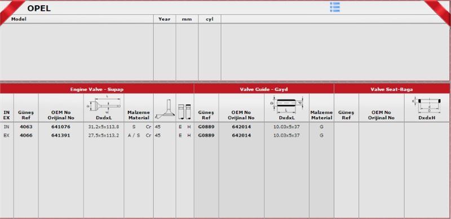This screenshot has height=219, width=451.
Task: Click guide size 10.03x5x37 in IN row
Action: point(286,126)
